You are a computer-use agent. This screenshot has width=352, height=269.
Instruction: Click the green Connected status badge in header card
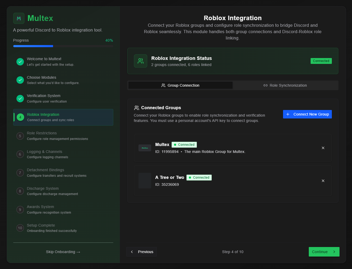321,61
